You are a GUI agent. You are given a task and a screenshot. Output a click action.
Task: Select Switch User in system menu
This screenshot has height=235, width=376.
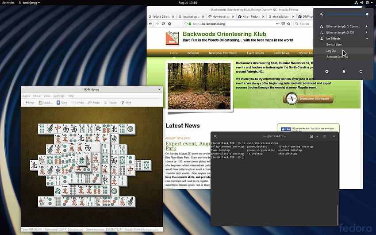[334, 45]
